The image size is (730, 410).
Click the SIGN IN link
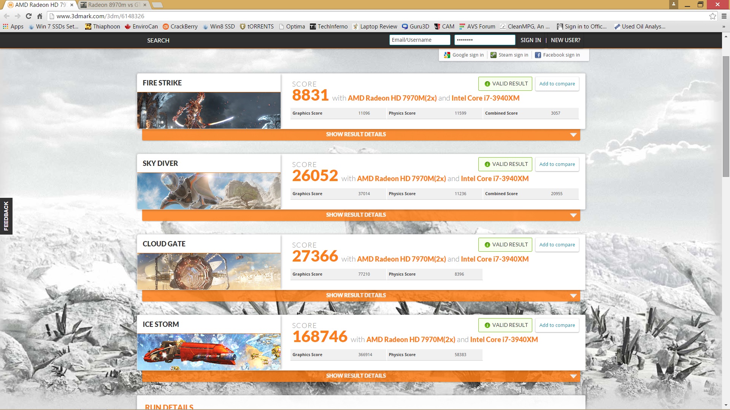tap(530, 40)
